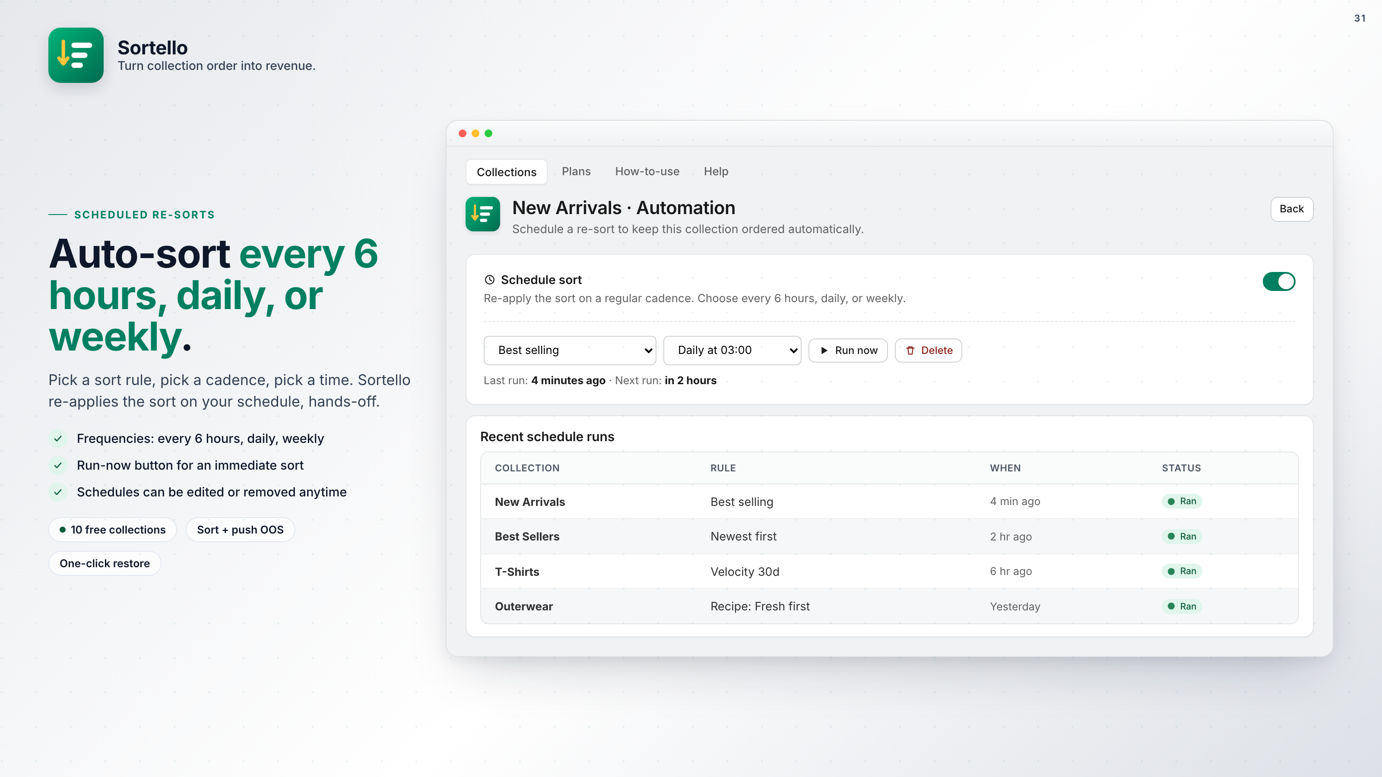Click the Next run in 2 hours text
The width and height of the screenshot is (1382, 777).
coord(666,380)
